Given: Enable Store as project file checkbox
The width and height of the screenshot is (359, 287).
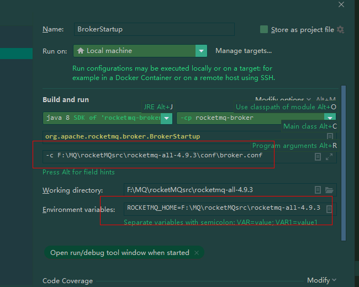Looking at the screenshot, I should click(x=264, y=29).
